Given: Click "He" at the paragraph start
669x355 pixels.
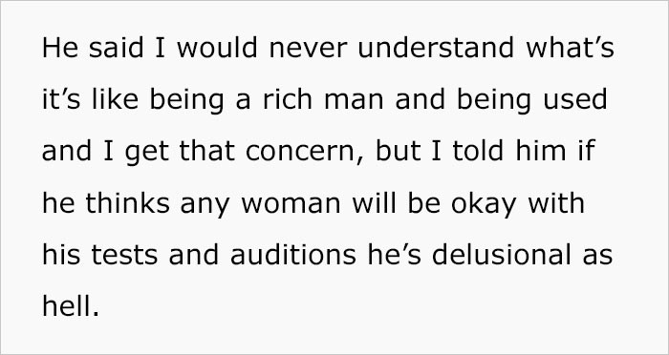Looking at the screenshot, I should click(60, 48).
